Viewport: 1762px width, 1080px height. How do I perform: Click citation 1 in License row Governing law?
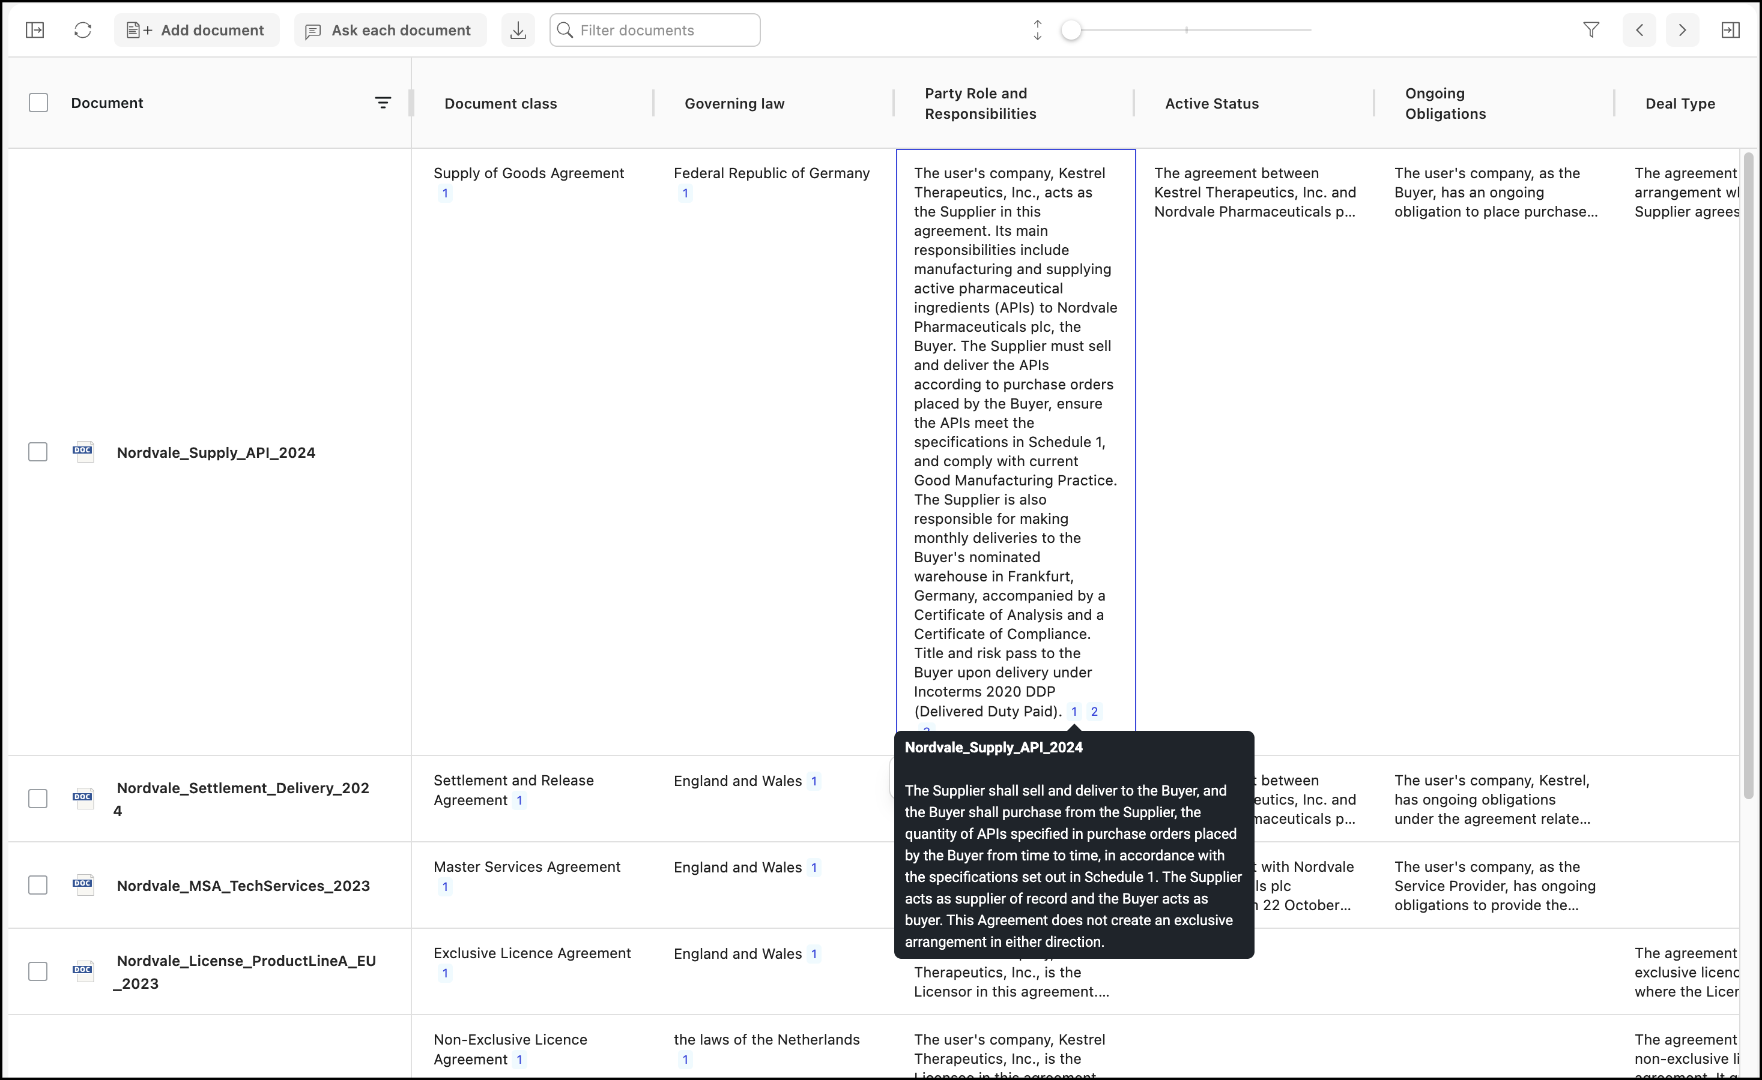pos(814,954)
